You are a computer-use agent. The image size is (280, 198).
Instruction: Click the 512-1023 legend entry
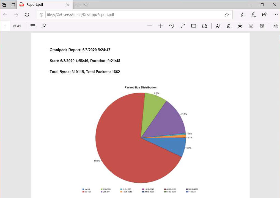(x=126, y=189)
